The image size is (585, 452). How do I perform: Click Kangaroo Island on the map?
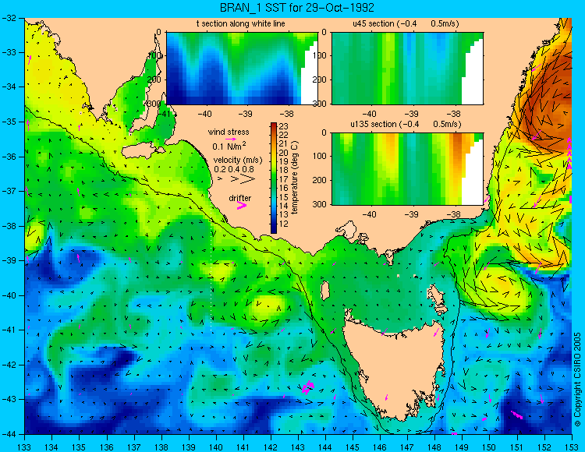(x=143, y=151)
